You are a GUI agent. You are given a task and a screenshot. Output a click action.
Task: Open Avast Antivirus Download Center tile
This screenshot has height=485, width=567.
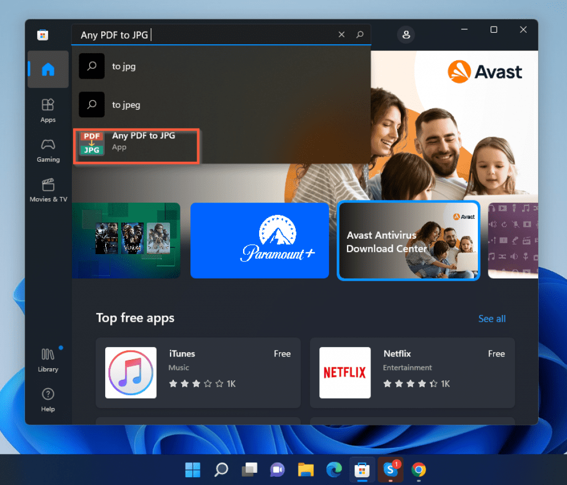click(408, 240)
